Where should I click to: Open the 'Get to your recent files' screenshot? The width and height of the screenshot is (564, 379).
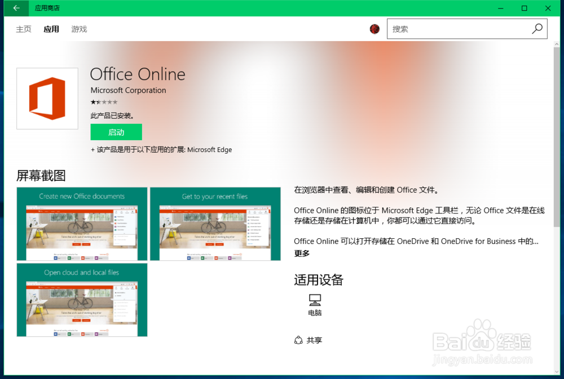click(x=215, y=224)
